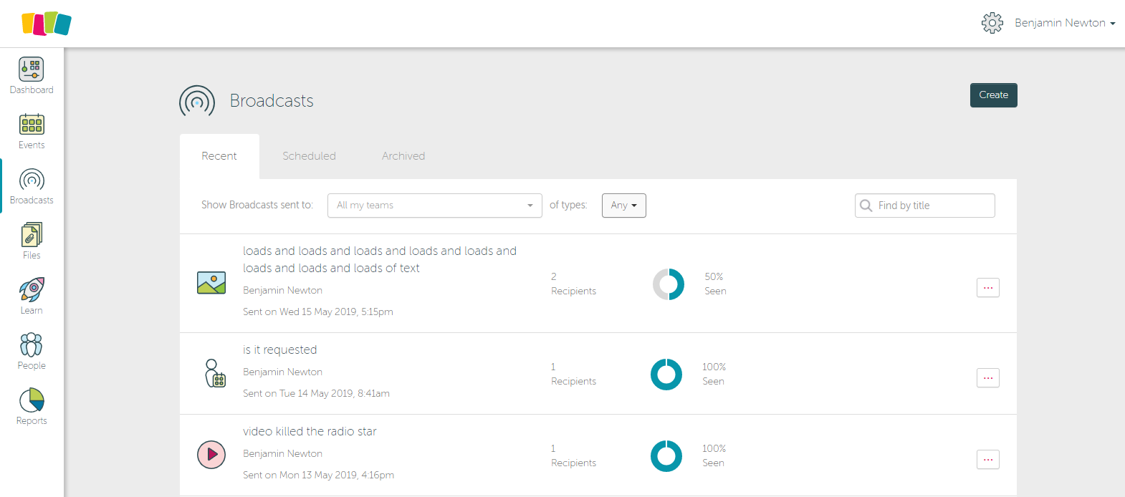Open more options for the loads of text broadcast
Image resolution: width=1125 pixels, height=497 pixels.
coord(988,288)
